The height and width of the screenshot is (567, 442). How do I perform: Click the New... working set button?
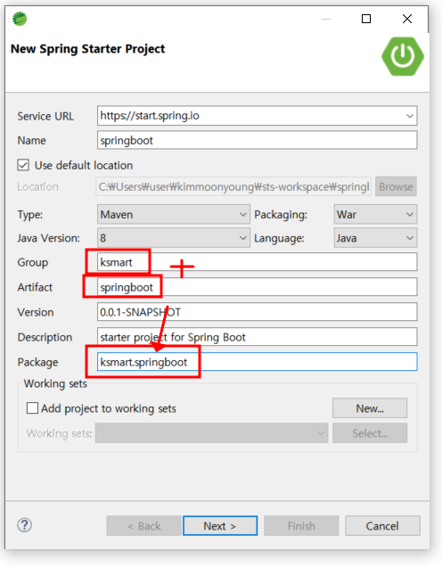(370, 408)
